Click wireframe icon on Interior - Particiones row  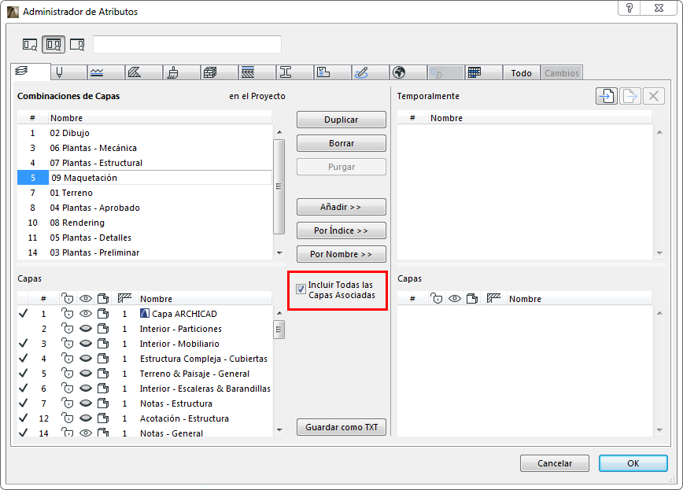click(103, 329)
